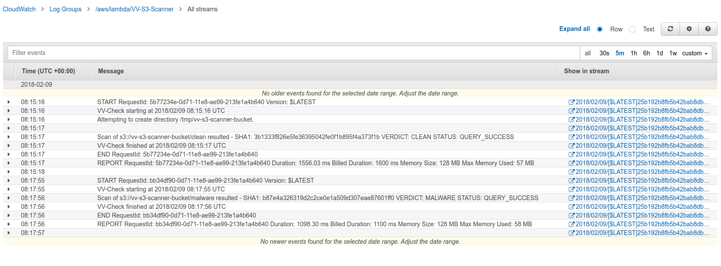Click the Filter events input field
The width and height of the screenshot is (721, 266).
click(293, 53)
